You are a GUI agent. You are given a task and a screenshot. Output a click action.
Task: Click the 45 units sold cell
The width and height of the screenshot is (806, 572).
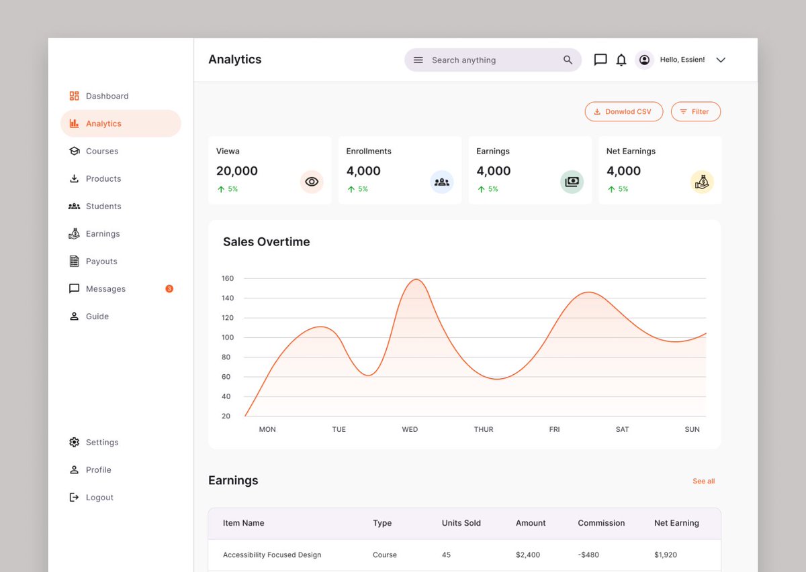point(447,555)
